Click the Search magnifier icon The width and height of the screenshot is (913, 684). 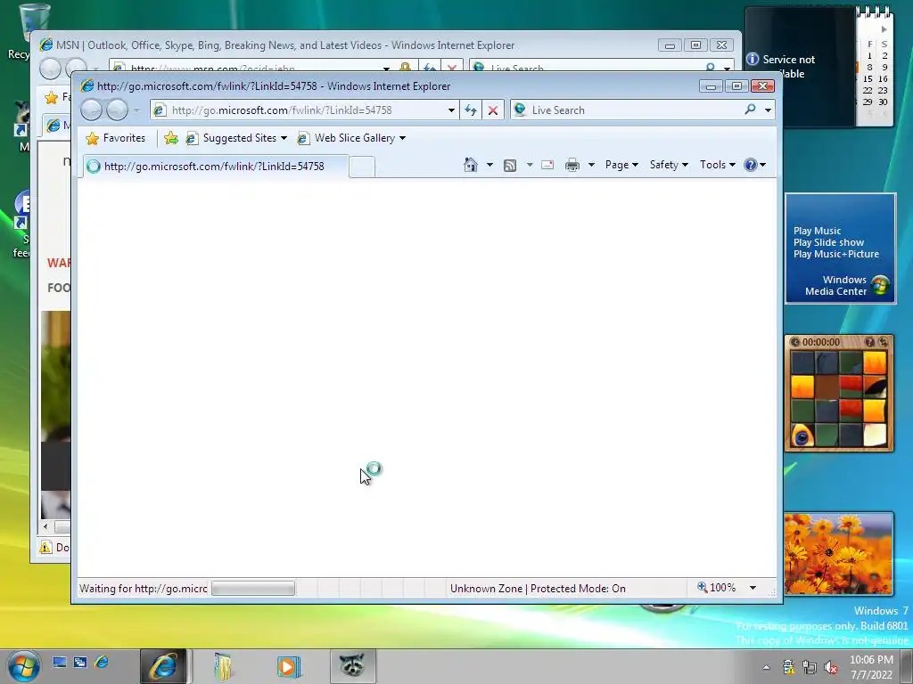750,110
